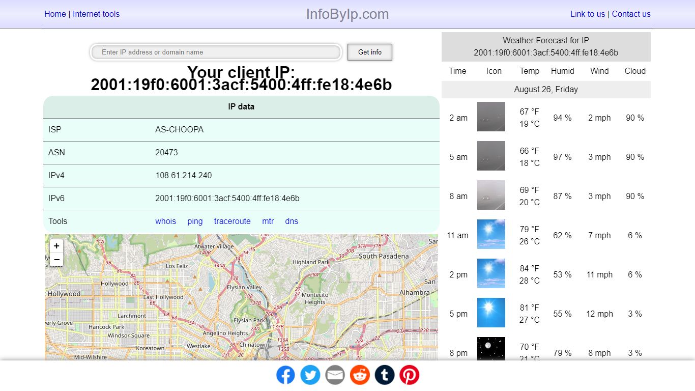Zoom out on the map

(x=56, y=260)
